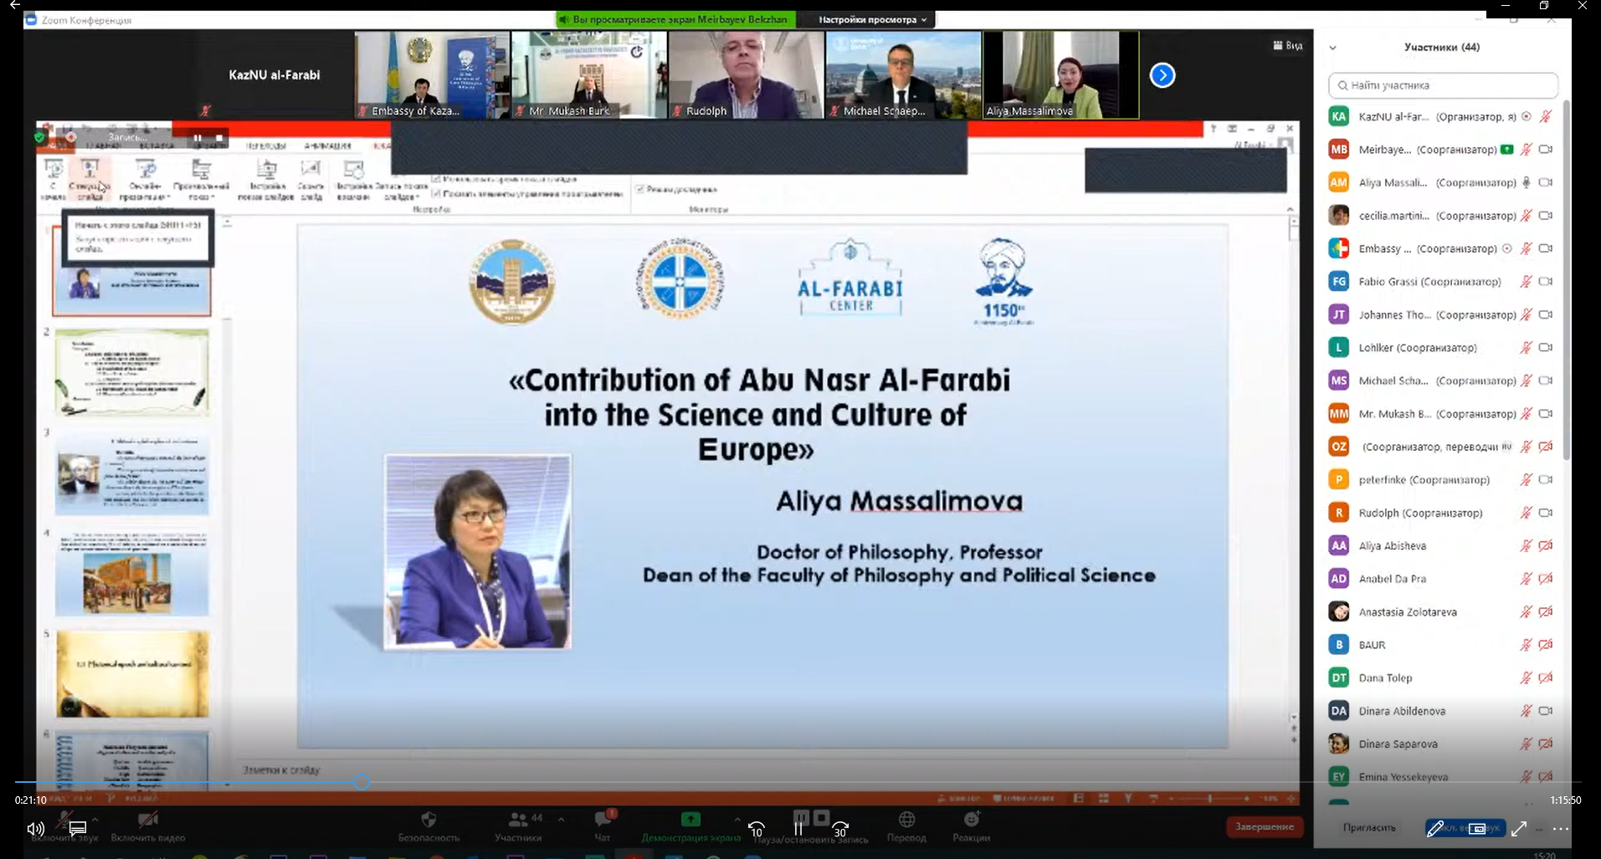Click the Включить видео camera icon
The height and width of the screenshot is (859, 1601).
tap(147, 820)
